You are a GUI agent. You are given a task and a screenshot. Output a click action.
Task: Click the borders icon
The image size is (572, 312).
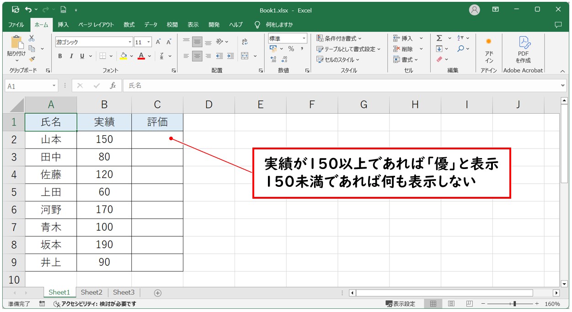click(103, 56)
